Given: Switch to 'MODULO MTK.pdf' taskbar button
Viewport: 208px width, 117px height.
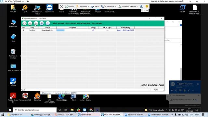Looking at the screenshot, I should pyautogui.click(x=65, y=115).
